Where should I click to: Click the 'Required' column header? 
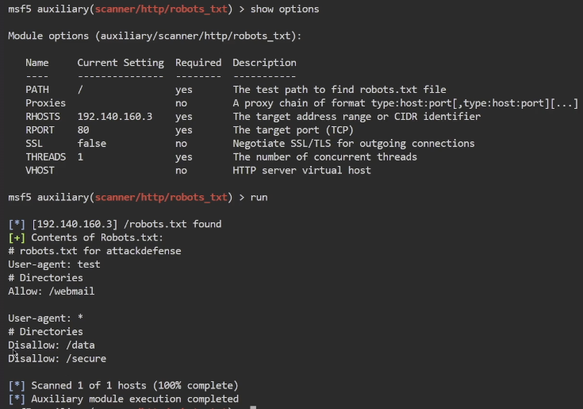pyautogui.click(x=198, y=63)
